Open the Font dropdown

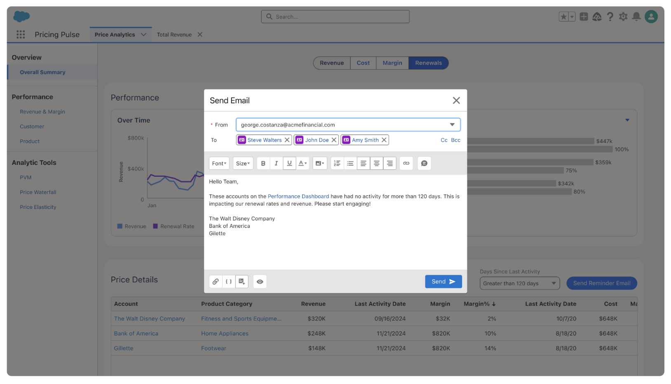click(x=219, y=164)
